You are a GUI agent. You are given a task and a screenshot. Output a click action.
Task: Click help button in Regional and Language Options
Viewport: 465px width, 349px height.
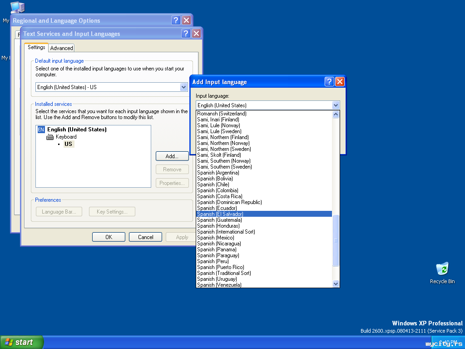[x=176, y=20]
